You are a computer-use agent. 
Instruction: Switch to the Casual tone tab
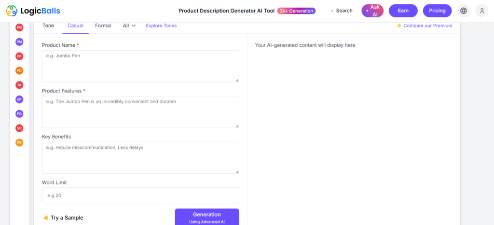pos(75,26)
